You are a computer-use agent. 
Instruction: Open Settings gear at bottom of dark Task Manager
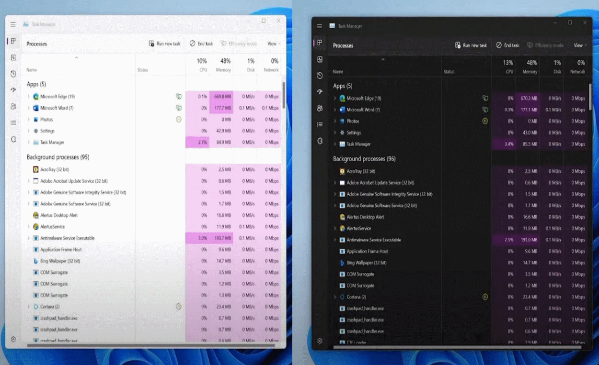(x=320, y=341)
